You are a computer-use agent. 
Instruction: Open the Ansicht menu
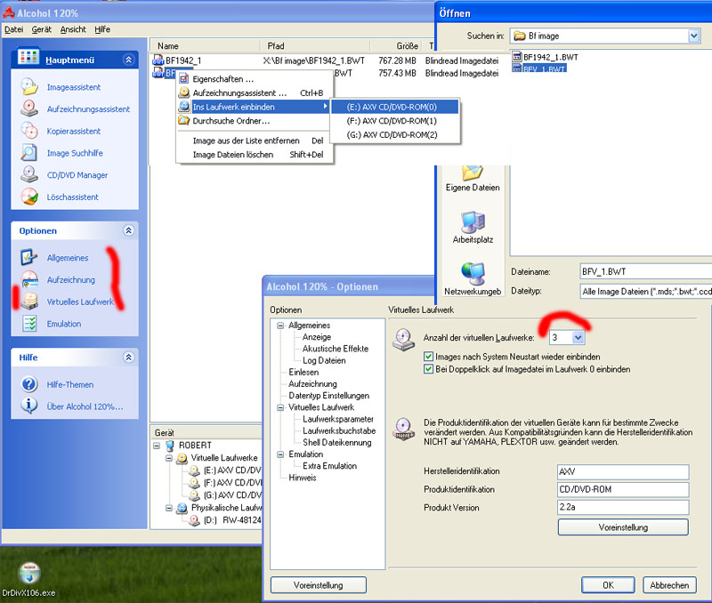click(x=73, y=29)
